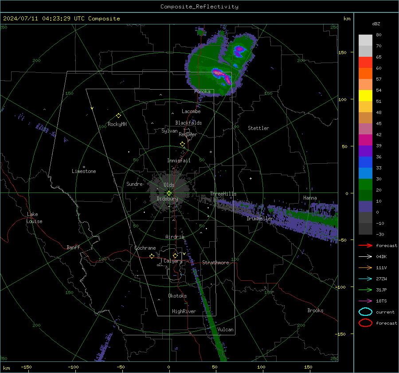Select the yellow 51-54 dBZ color band
Viewport: 399px width, 373px height.
pyautogui.click(x=365, y=96)
